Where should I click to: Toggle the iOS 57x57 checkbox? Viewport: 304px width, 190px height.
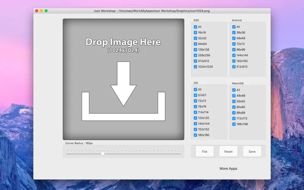click(195, 95)
